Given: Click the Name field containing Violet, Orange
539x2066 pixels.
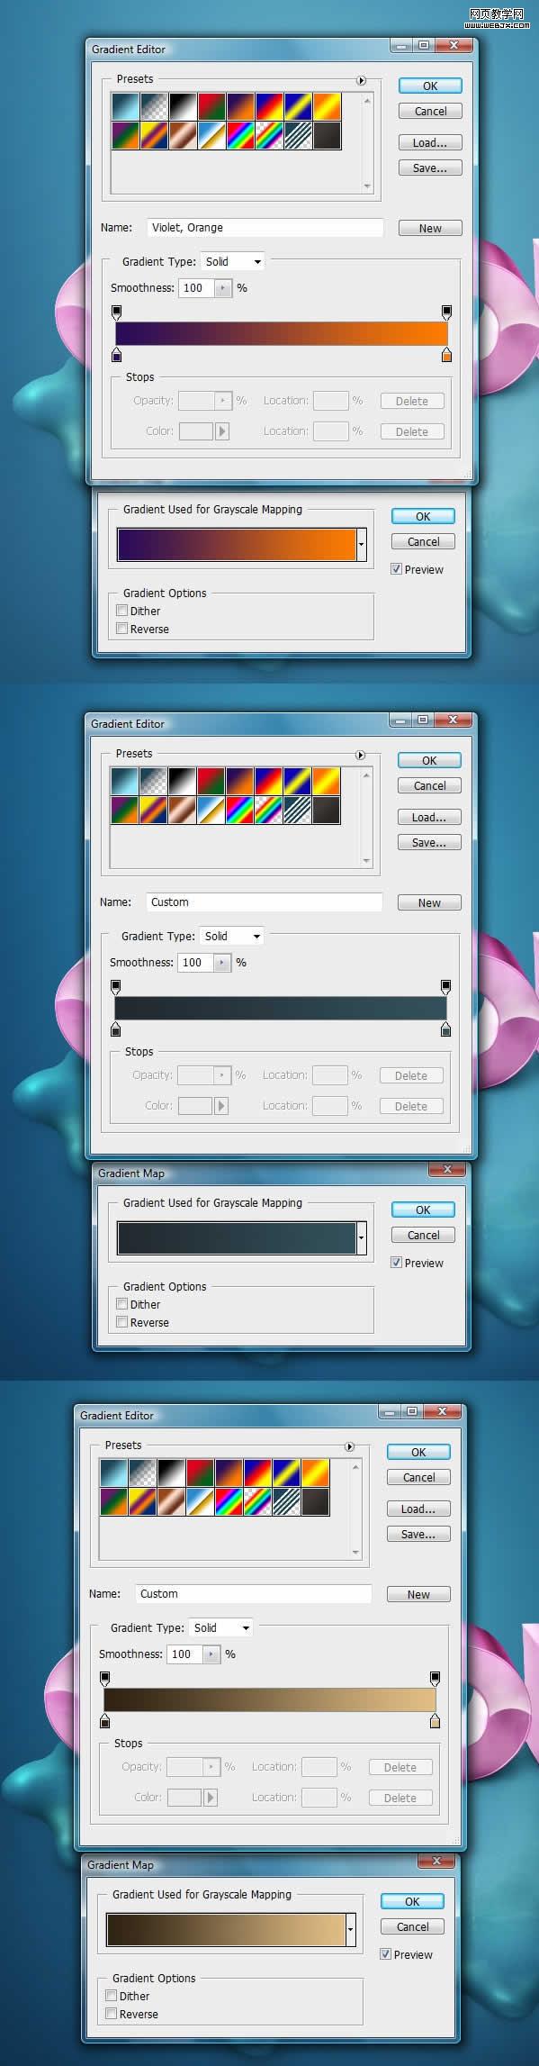Looking at the screenshot, I should (265, 228).
